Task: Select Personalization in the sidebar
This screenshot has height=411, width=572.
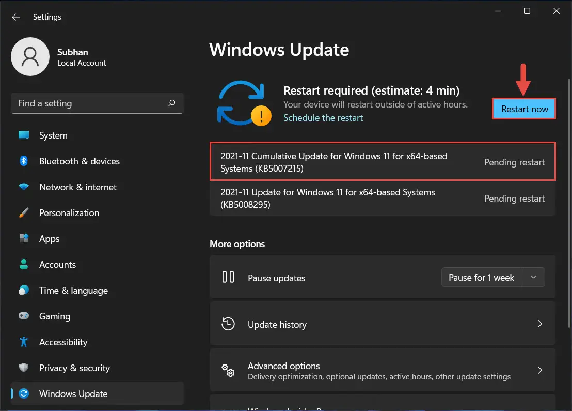Action: coord(97,212)
